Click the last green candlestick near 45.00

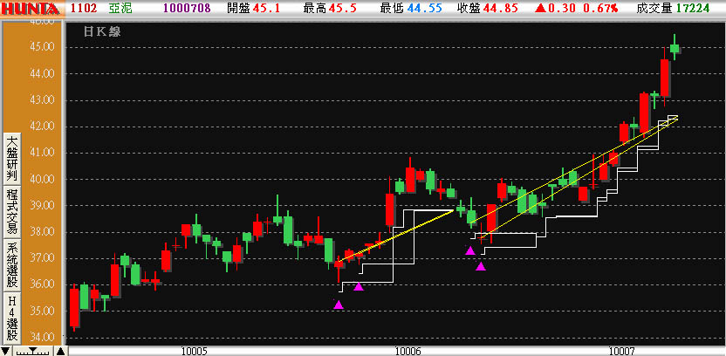674,48
